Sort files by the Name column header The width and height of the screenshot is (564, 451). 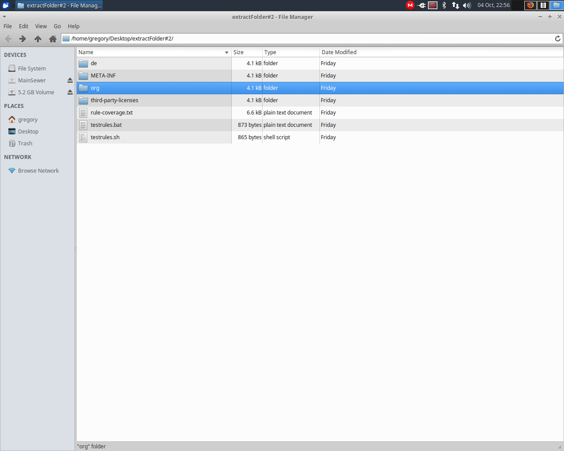click(x=154, y=52)
